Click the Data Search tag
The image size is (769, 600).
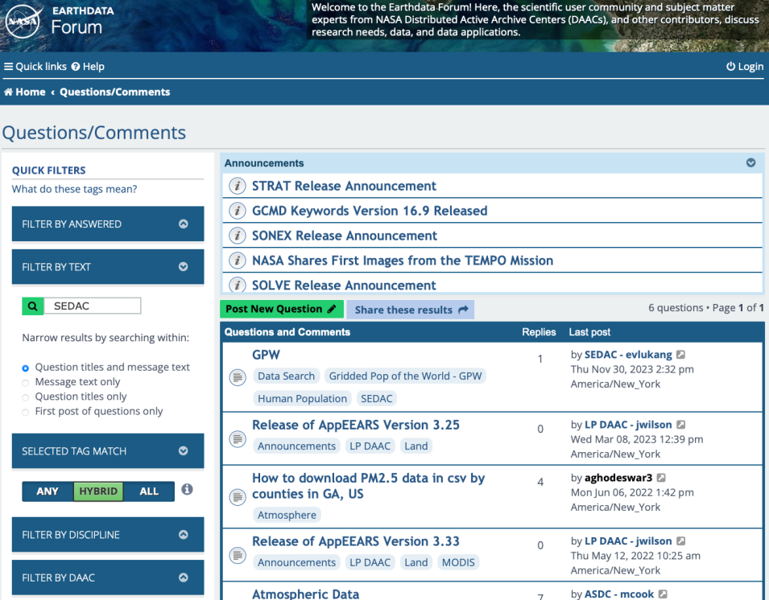[x=287, y=376]
